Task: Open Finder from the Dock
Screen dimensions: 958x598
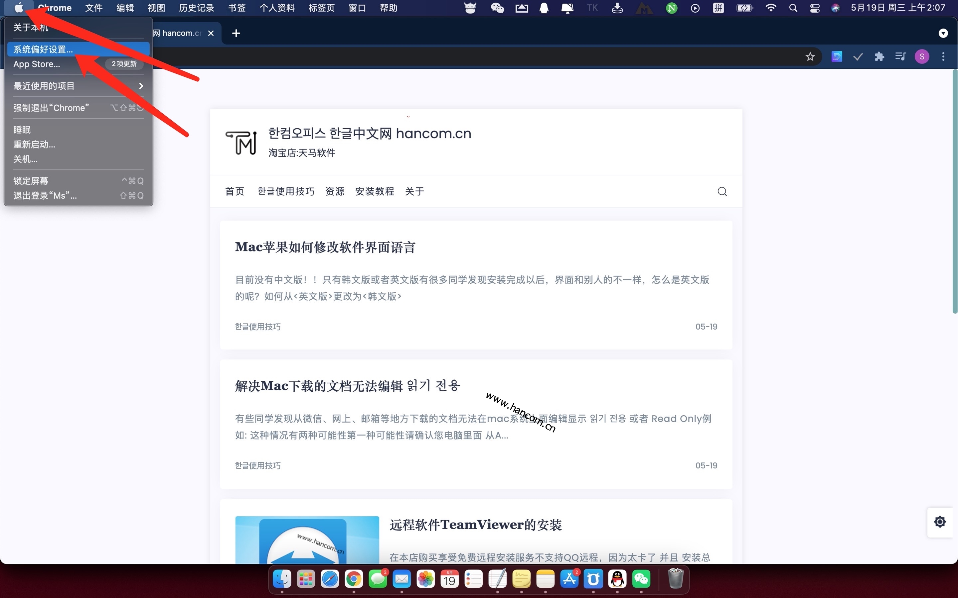Action: tap(282, 579)
